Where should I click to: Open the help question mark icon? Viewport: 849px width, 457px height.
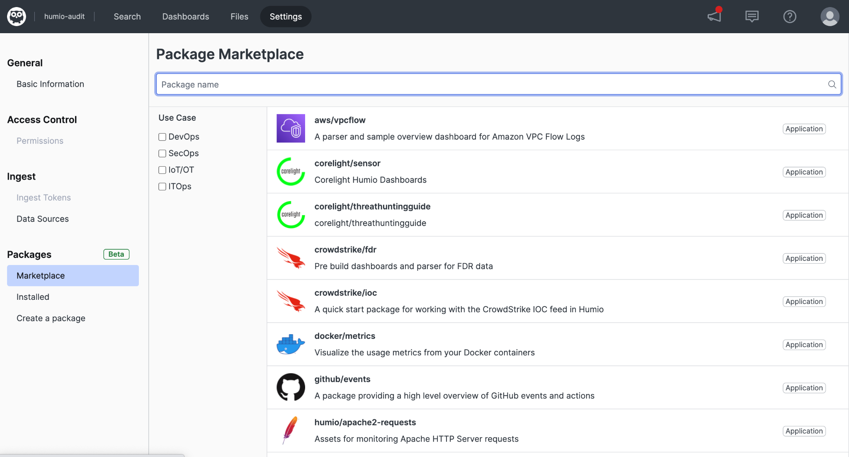point(790,17)
